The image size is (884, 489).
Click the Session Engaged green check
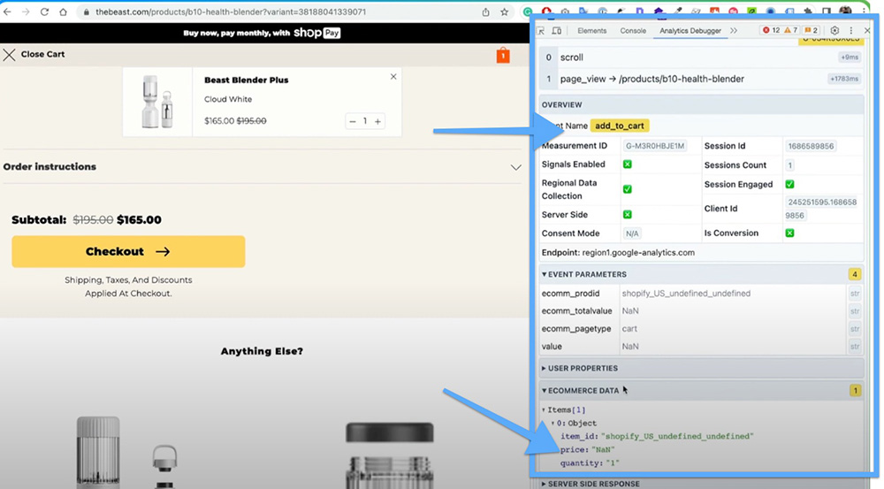point(789,184)
